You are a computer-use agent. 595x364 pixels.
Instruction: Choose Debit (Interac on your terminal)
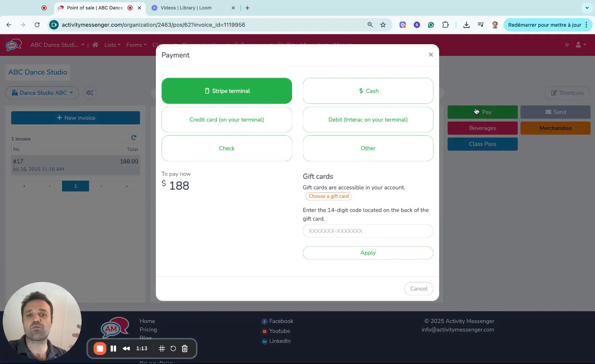(x=368, y=120)
